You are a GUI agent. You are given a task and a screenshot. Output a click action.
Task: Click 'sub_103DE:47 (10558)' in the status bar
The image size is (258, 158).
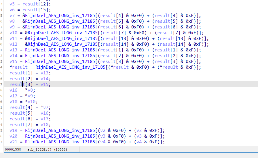[x=47, y=149]
